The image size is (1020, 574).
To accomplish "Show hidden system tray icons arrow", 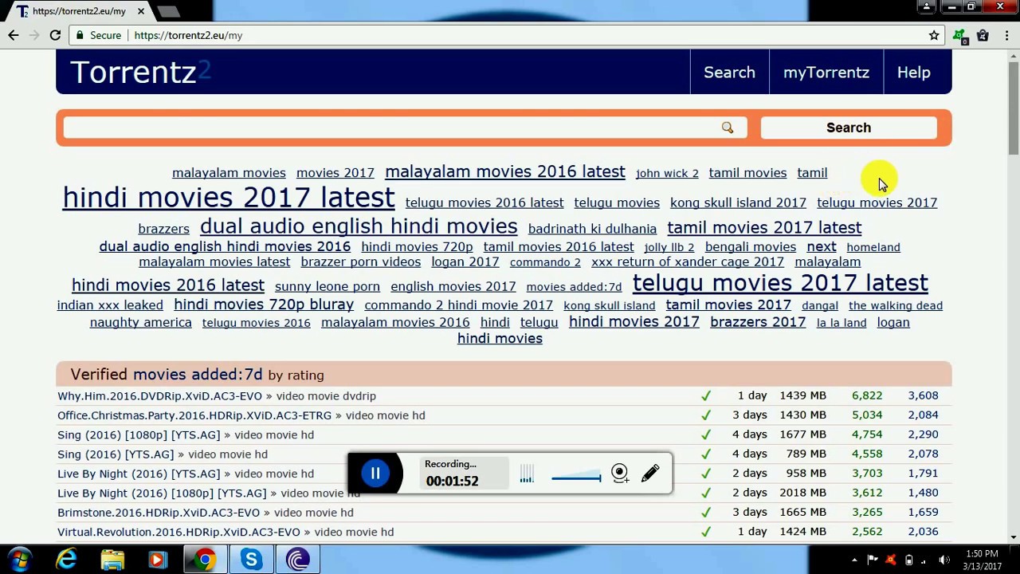I will [x=854, y=560].
